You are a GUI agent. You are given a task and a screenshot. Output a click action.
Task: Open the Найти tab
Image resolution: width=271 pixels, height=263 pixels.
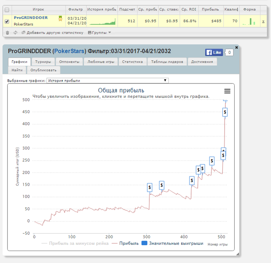coord(17,70)
